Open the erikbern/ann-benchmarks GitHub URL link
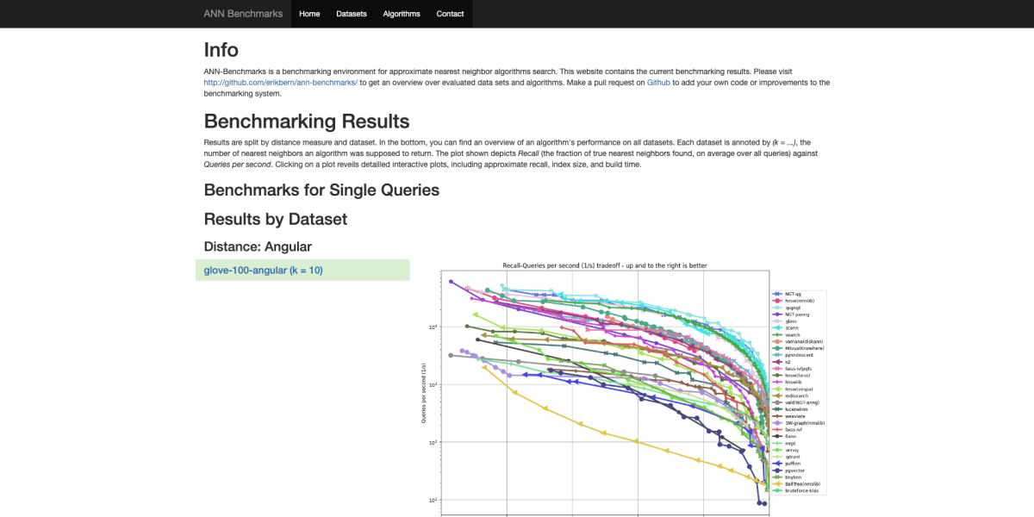Image resolution: width=1034 pixels, height=517 pixels. [x=280, y=83]
